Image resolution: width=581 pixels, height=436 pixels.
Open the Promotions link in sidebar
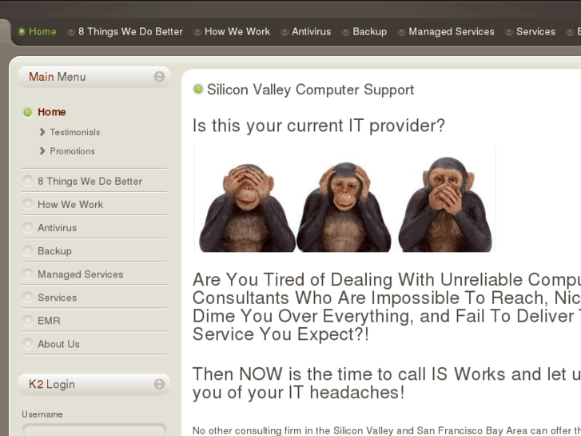[72, 151]
